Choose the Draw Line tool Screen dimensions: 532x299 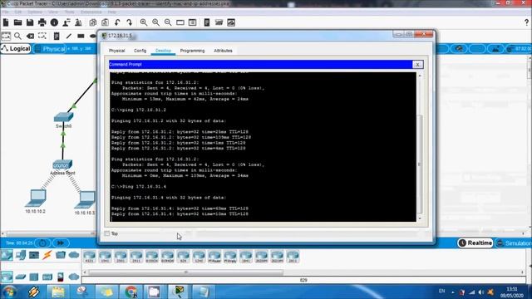pyautogui.click(x=69, y=36)
